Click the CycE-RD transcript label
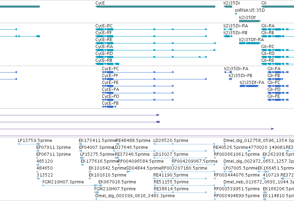This screenshot has height=201, width=294. pos(104,54)
